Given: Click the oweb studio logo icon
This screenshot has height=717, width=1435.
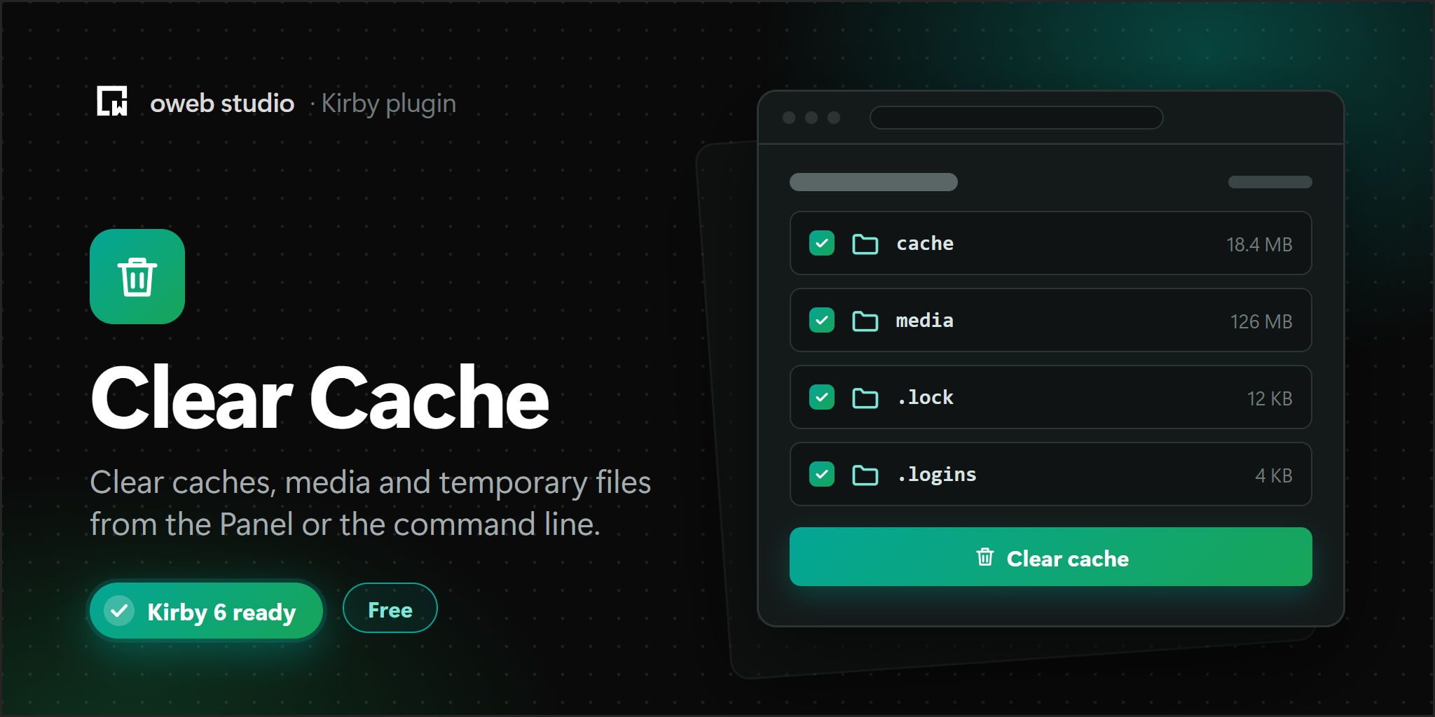Looking at the screenshot, I should 112,101.
